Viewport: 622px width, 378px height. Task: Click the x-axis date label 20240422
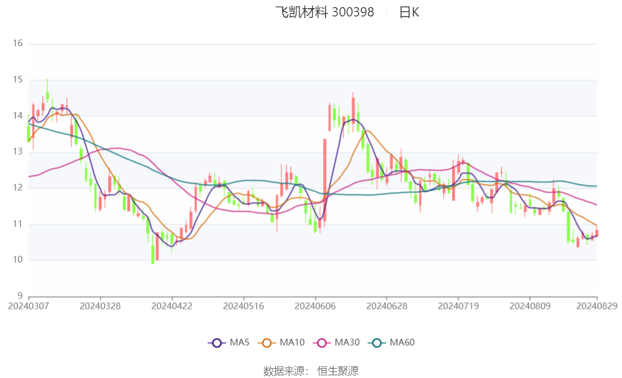[x=172, y=306]
